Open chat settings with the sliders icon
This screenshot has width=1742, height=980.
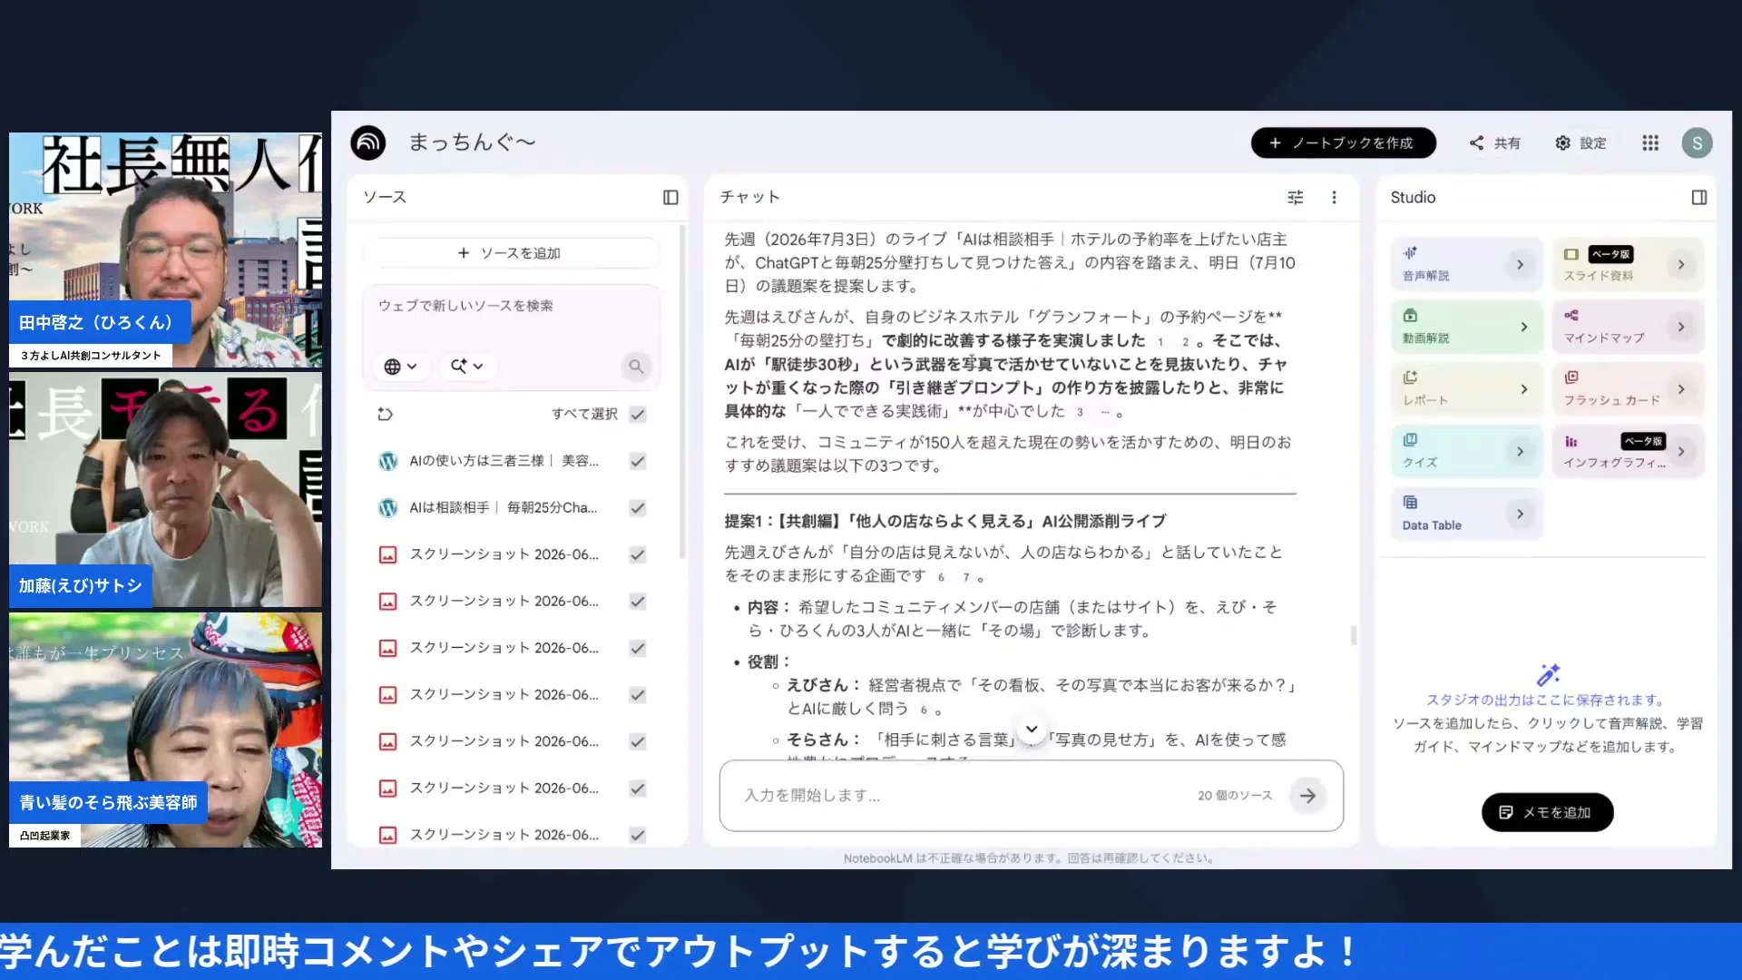tap(1296, 197)
